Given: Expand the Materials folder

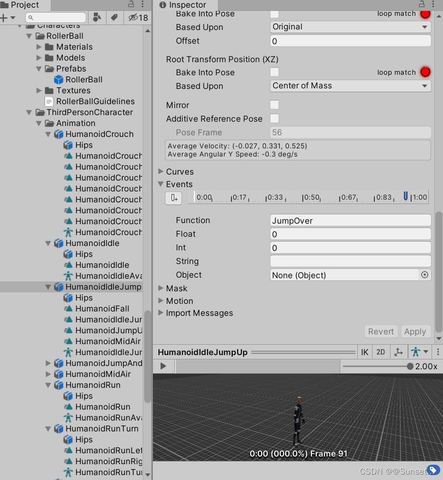Looking at the screenshot, I should point(39,47).
